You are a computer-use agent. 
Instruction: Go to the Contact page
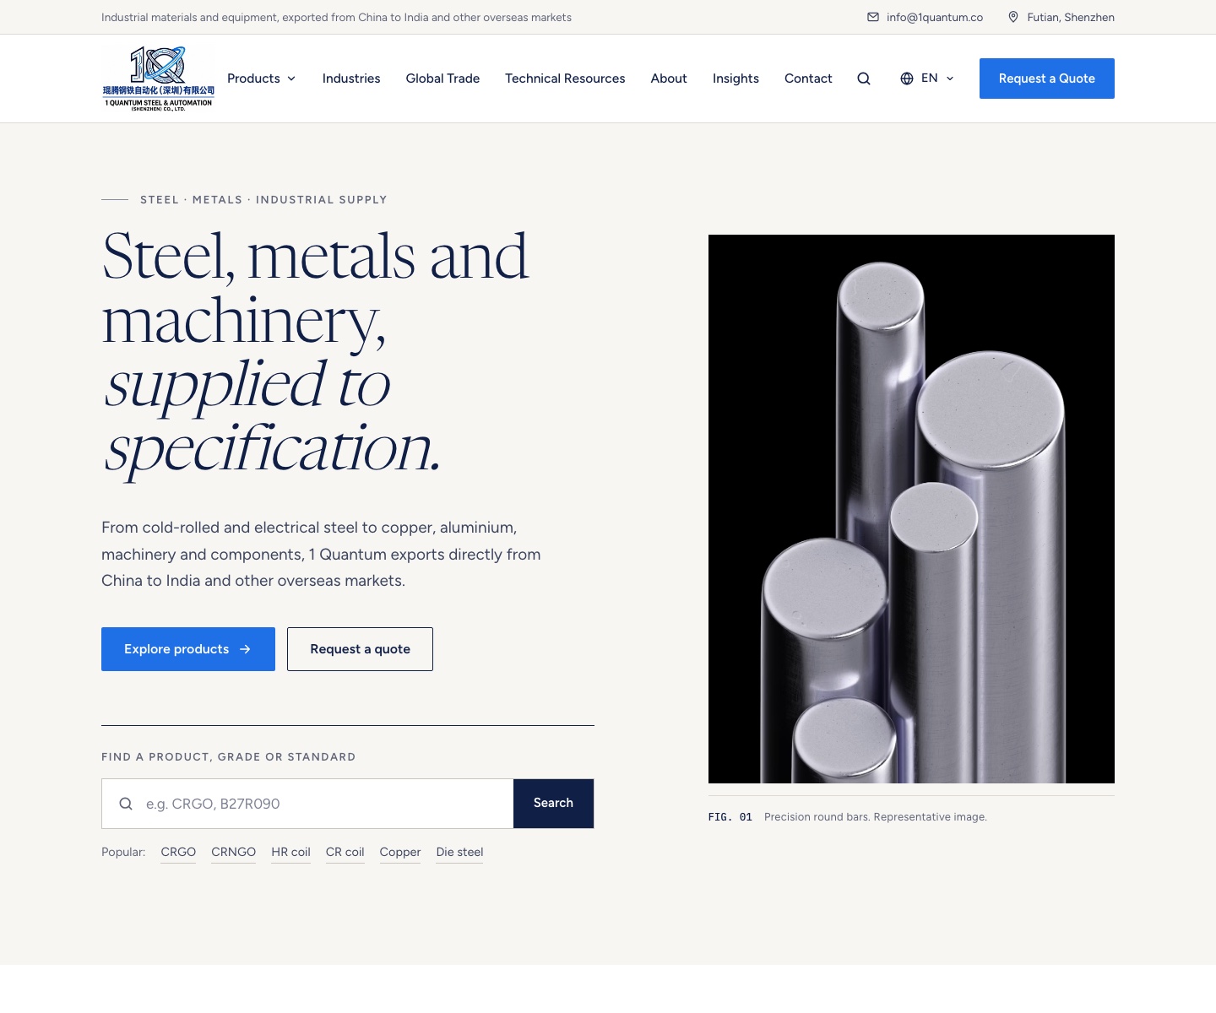[x=808, y=79]
